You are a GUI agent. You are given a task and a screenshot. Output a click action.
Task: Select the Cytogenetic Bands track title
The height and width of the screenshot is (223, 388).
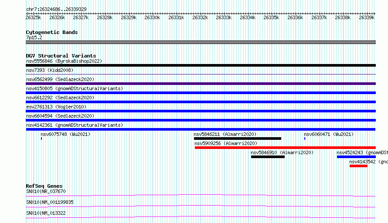point(52,32)
